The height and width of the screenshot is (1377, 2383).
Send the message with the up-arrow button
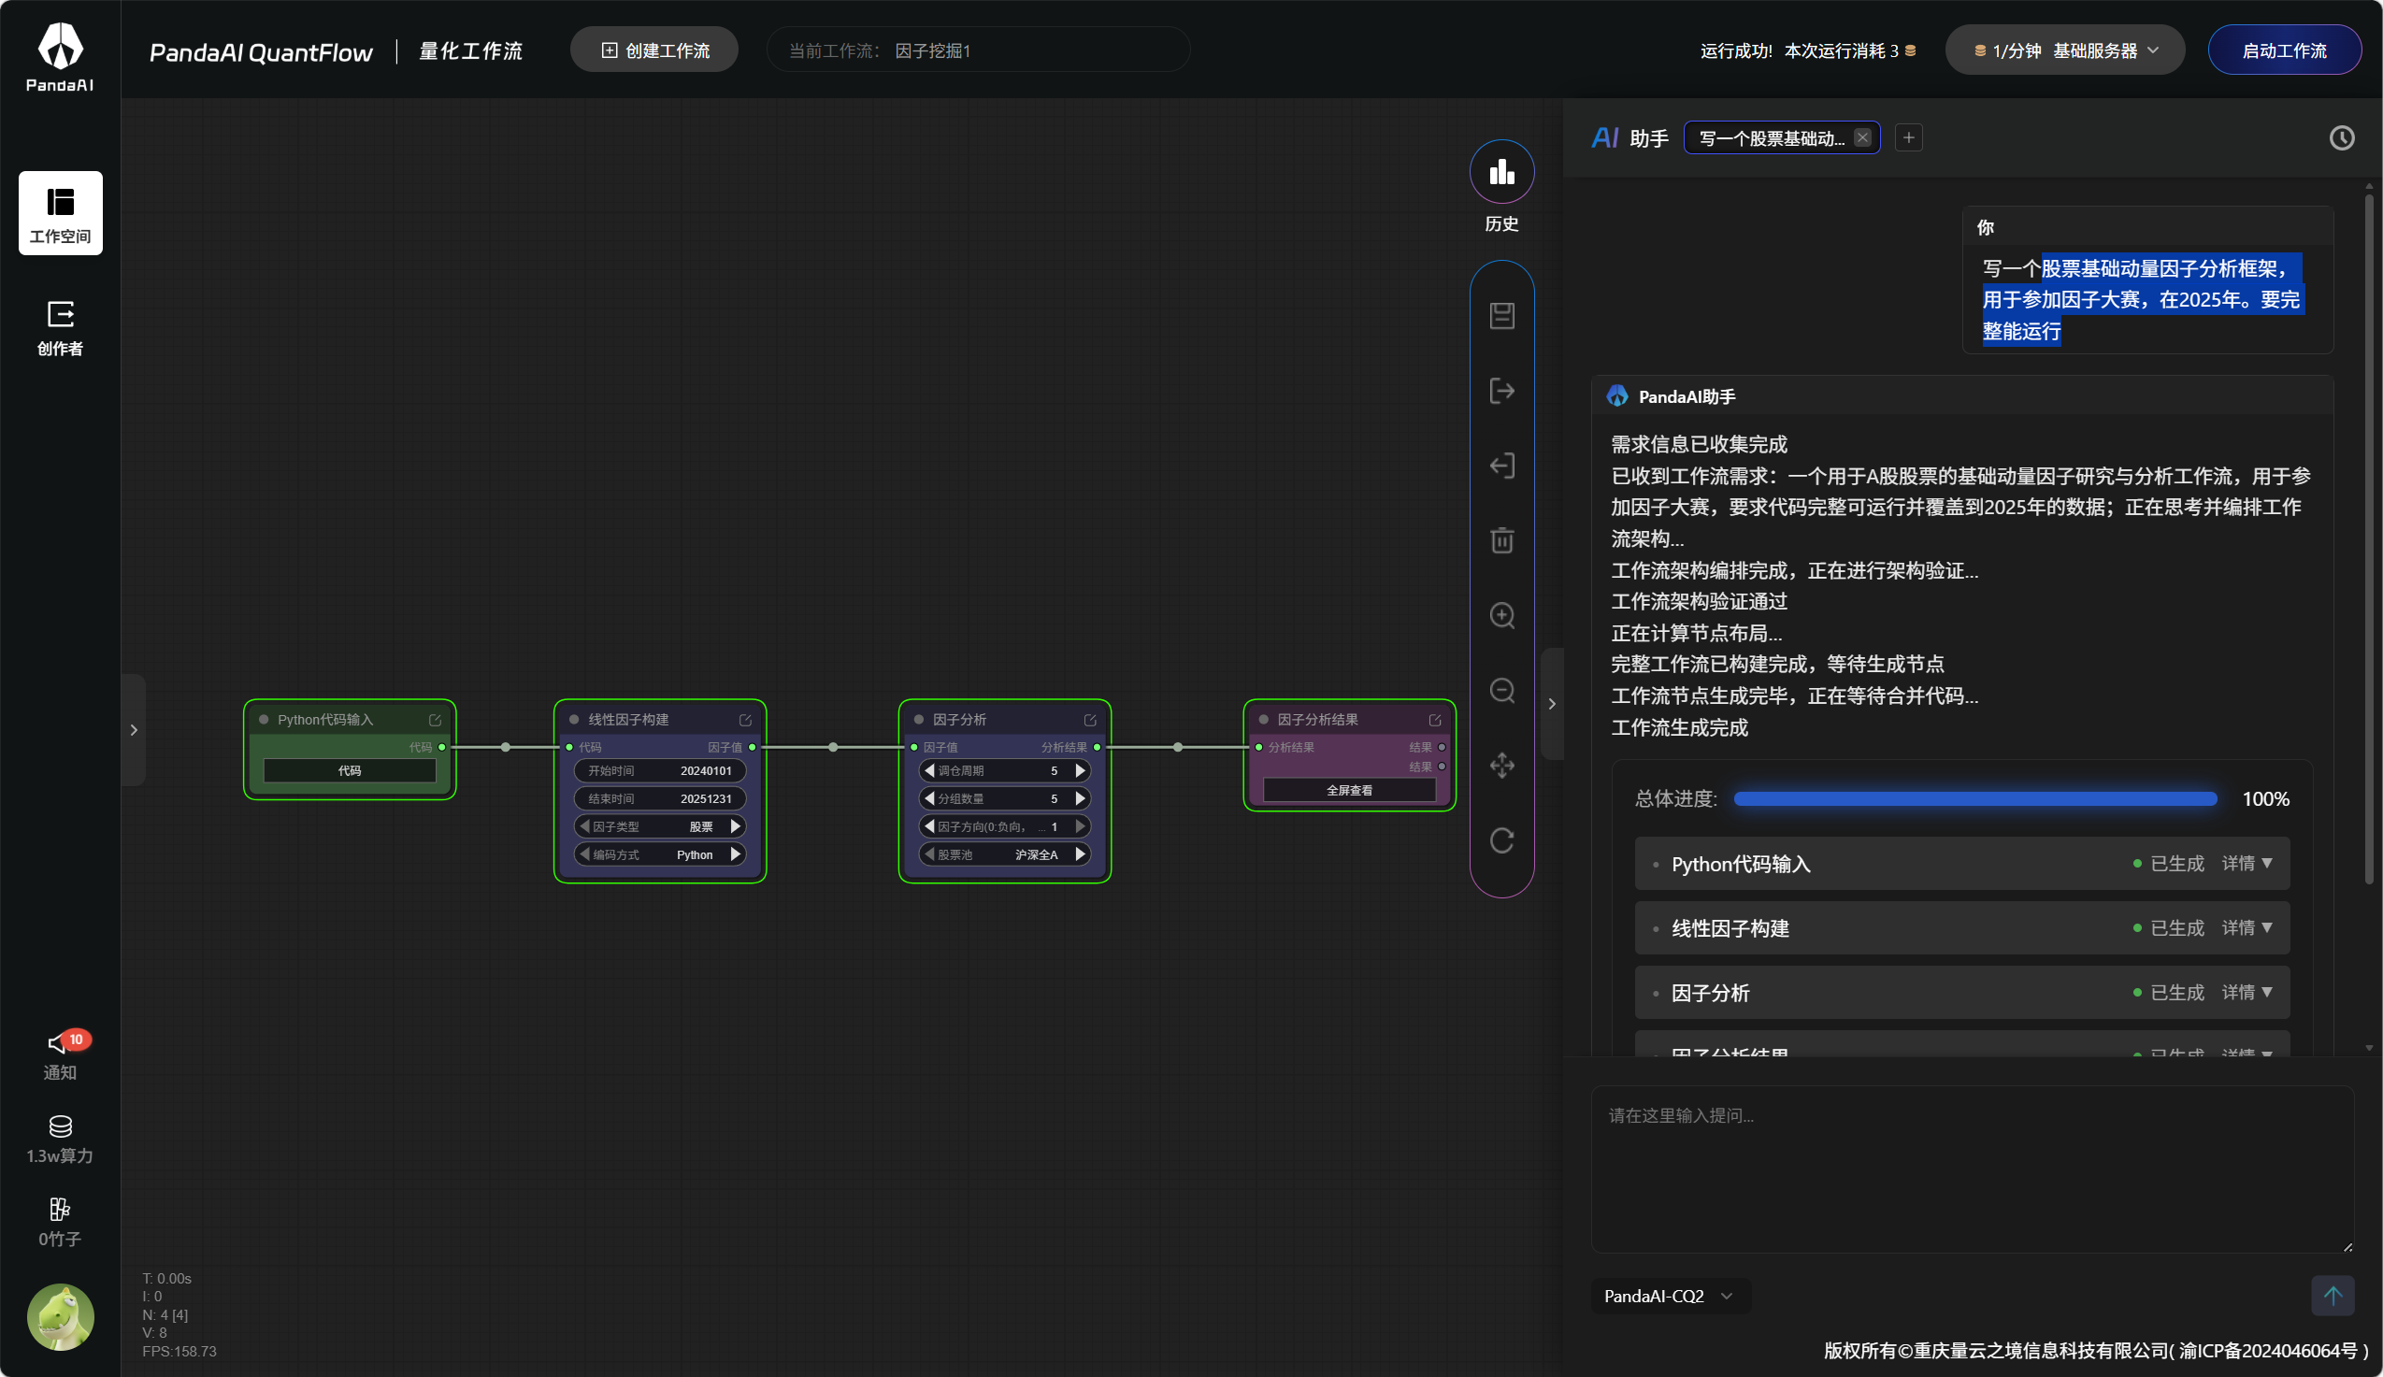point(2333,1296)
